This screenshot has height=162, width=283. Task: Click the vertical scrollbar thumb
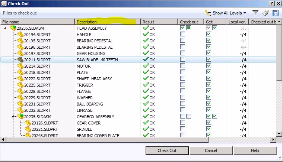click(279, 52)
